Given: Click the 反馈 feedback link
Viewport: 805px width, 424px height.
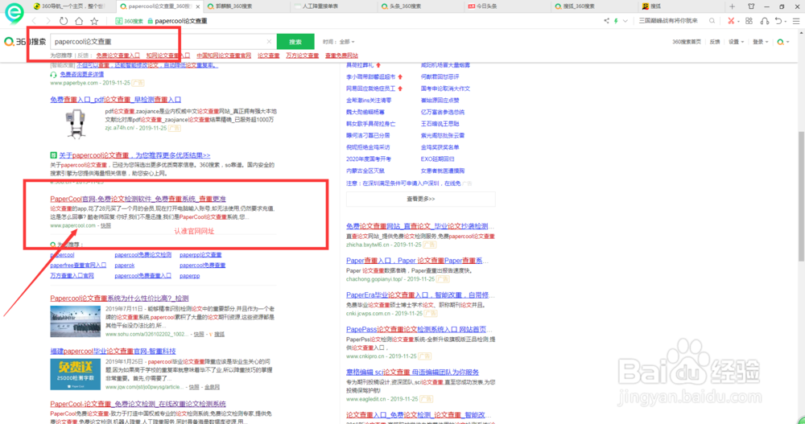Looking at the screenshot, I should pyautogui.click(x=715, y=42).
